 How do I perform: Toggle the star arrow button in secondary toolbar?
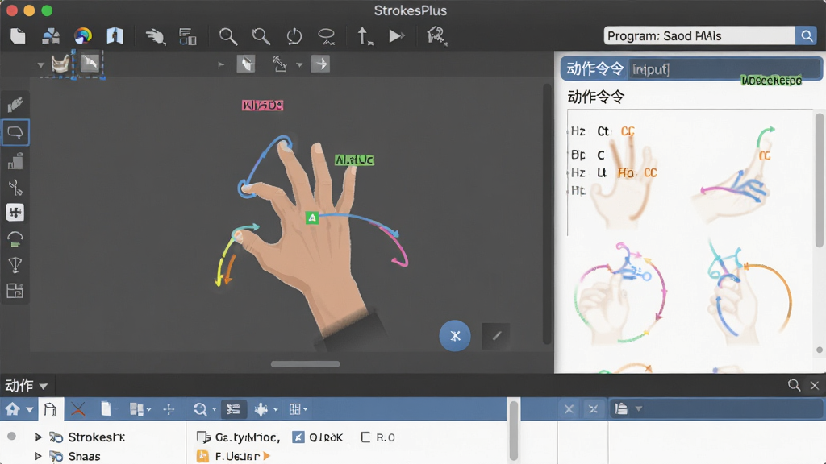pyautogui.click(x=320, y=64)
